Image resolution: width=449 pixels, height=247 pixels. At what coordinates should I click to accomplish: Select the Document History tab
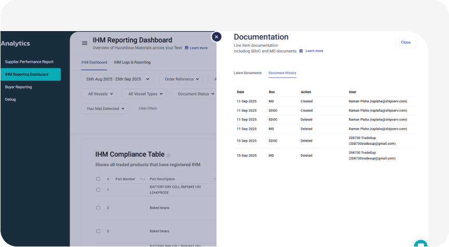(282, 73)
